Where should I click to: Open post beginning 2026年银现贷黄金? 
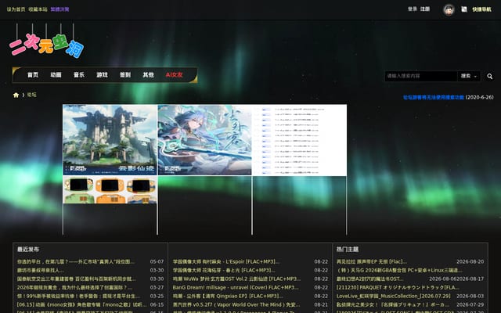click(74, 287)
